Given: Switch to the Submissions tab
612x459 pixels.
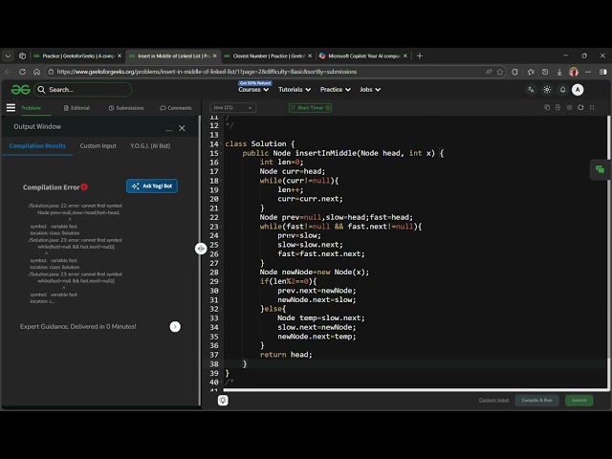Looking at the screenshot, I should [126, 108].
